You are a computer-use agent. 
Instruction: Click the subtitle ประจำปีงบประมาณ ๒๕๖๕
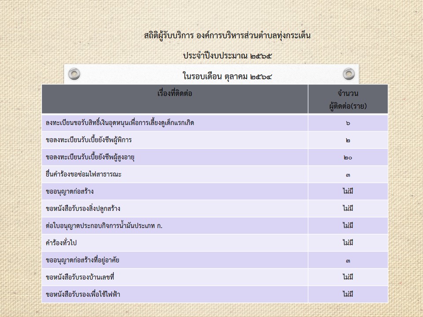point(227,56)
